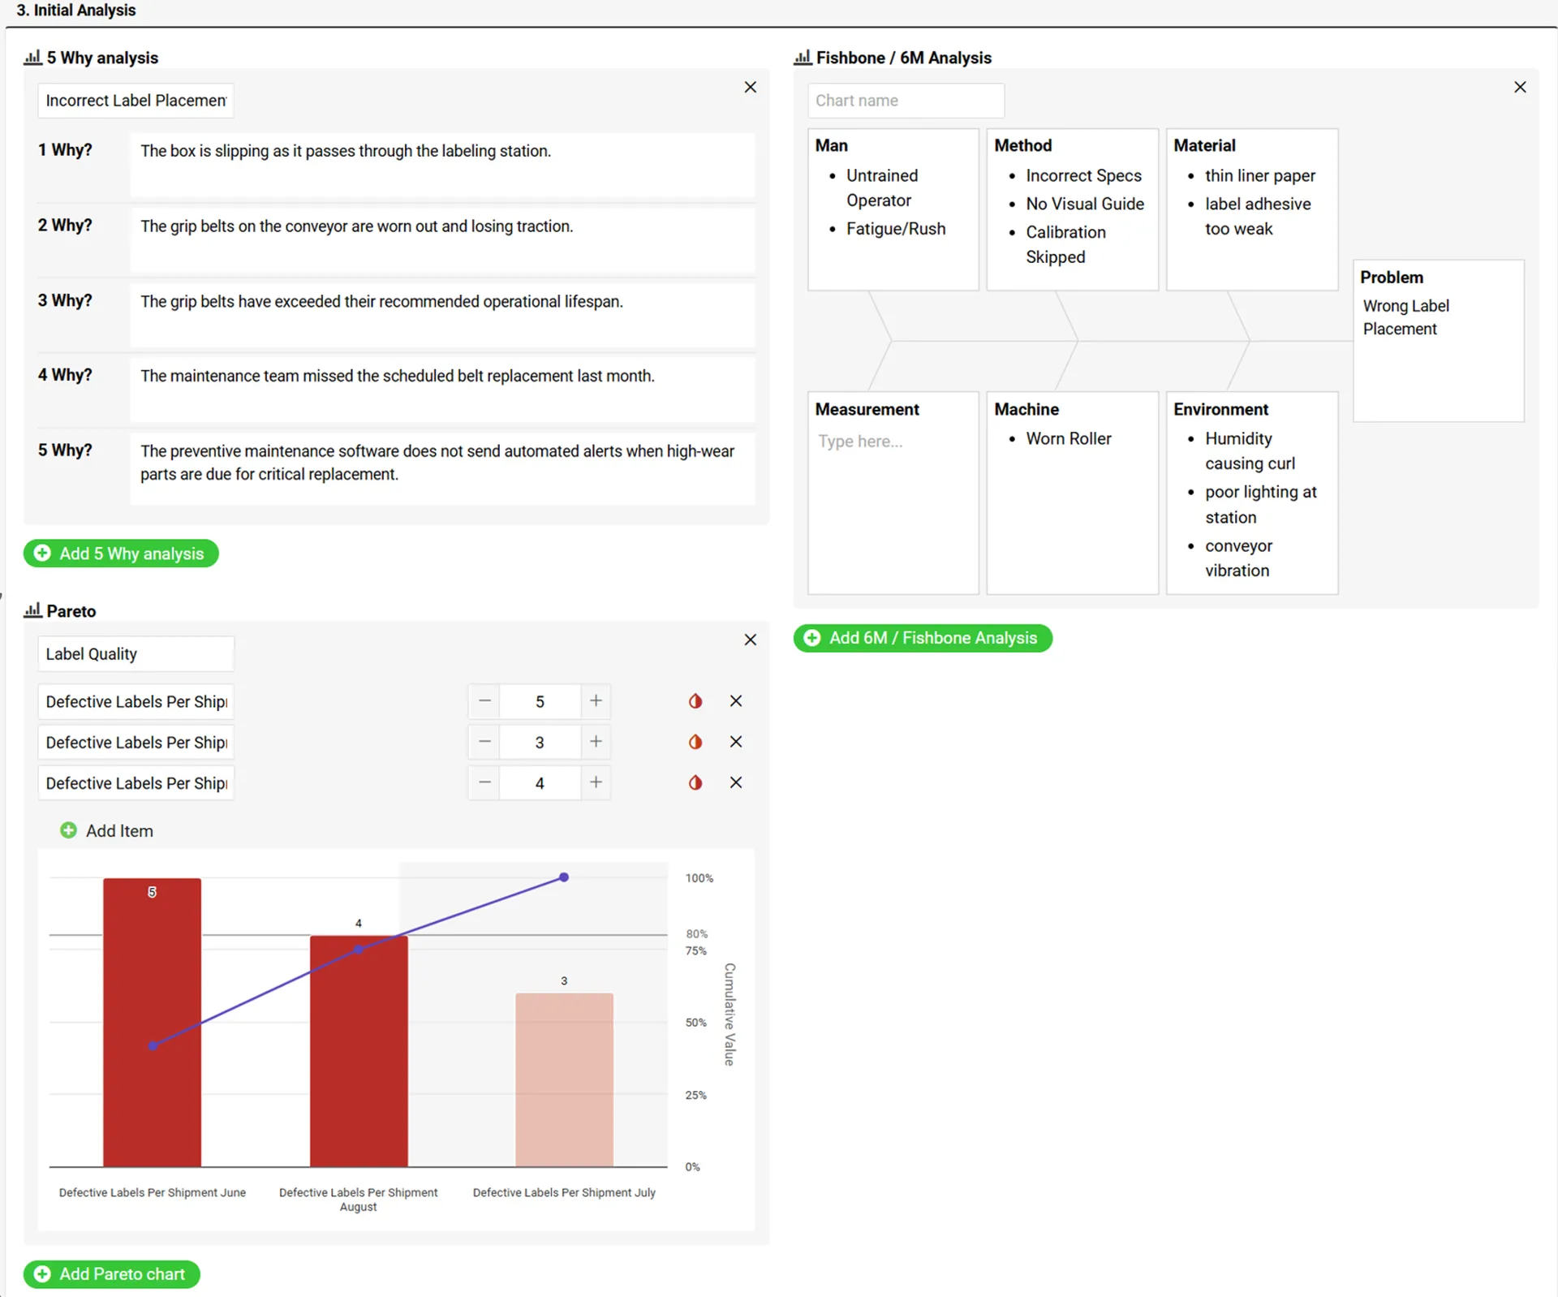This screenshot has height=1297, width=1558.
Task: Click the 100% axis label
Action: click(x=699, y=878)
